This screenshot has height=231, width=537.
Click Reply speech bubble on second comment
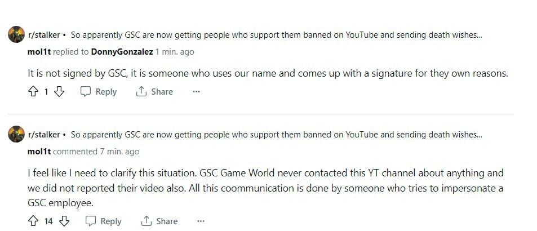[91, 221]
